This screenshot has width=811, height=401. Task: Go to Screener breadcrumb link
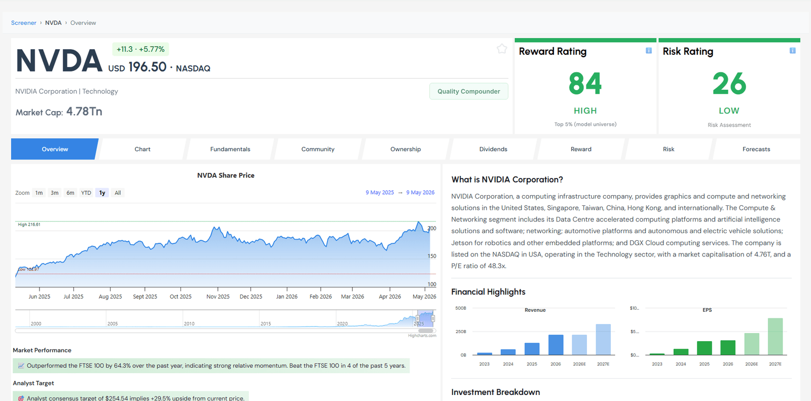pos(24,23)
